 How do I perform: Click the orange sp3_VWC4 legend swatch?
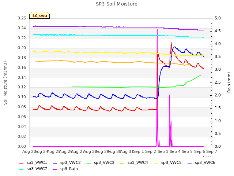point(122,163)
